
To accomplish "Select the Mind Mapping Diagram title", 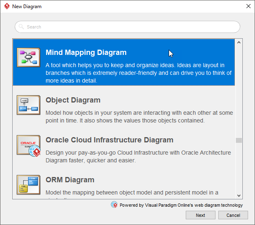I will pyautogui.click(x=86, y=52).
